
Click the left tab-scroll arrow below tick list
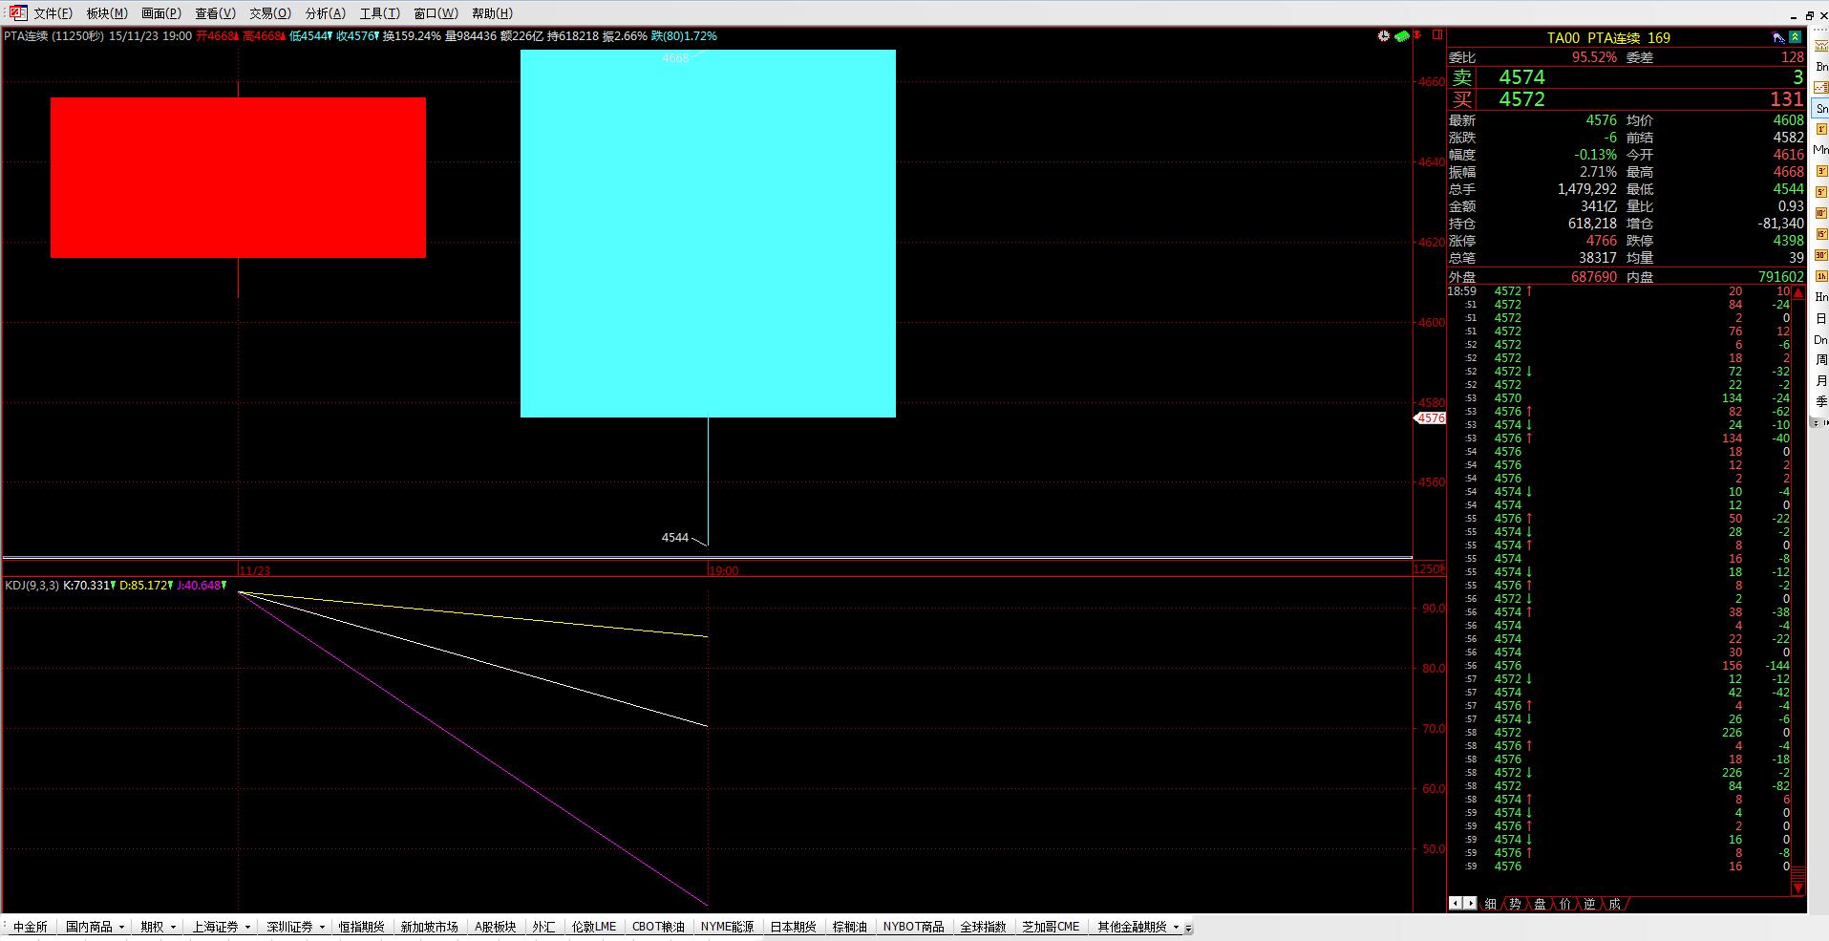point(1456,903)
